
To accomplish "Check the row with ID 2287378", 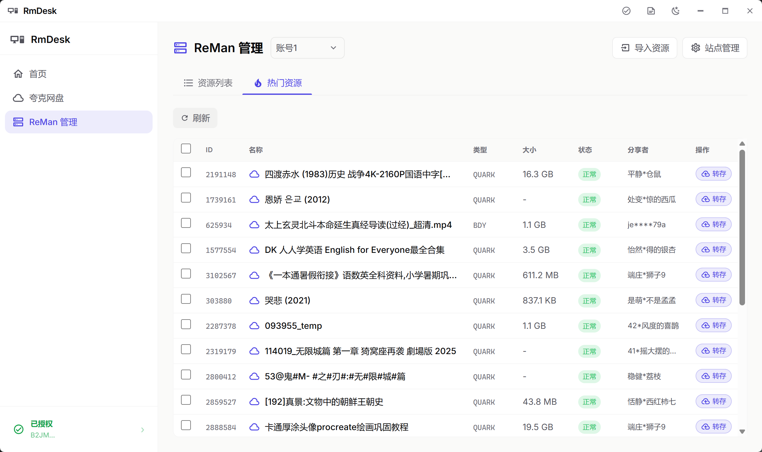I will coord(186,324).
